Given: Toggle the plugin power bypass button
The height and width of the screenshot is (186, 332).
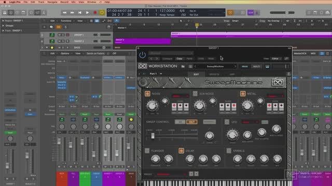Looking at the screenshot, I should tap(142, 55).
